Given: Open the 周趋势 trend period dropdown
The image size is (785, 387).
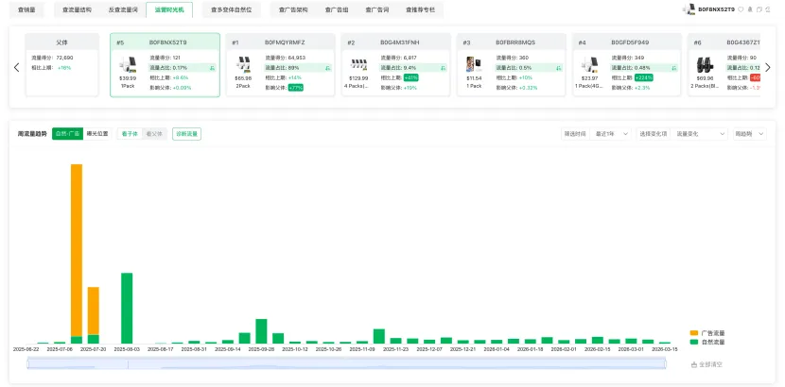Looking at the screenshot, I should click(748, 134).
